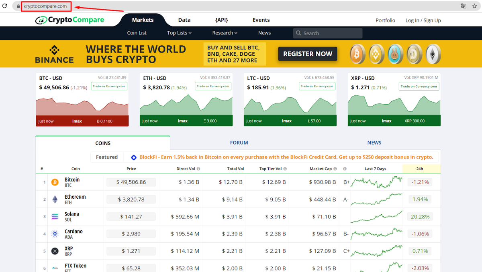Expand the Top Lists dropdown
Viewport: 482px width, 272px height.
[x=179, y=33]
